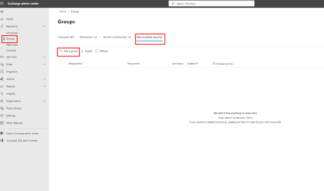The height and width of the screenshot is (191, 324).
Task: Sort by Group name arrow
Action: [83, 64]
